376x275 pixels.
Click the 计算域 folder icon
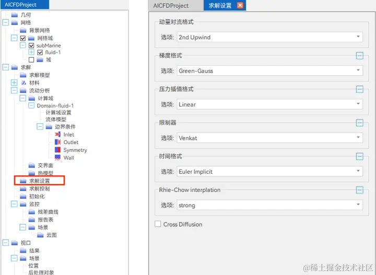(x=32, y=98)
